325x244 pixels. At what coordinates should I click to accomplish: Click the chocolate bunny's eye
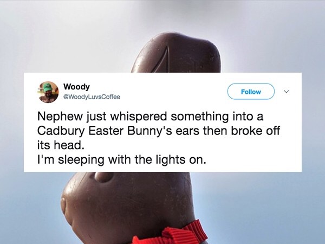pos(104,177)
